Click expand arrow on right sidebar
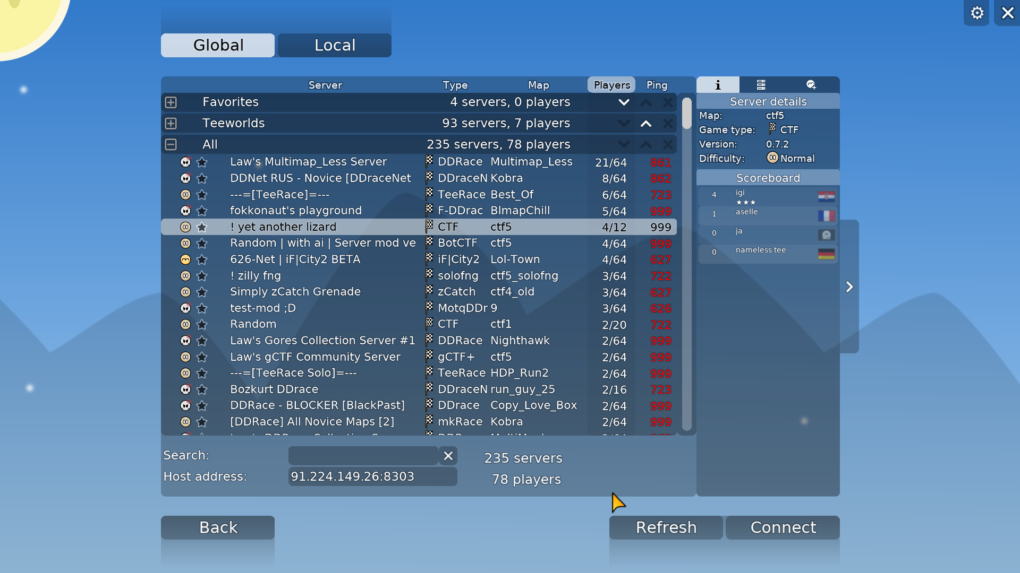Screen dimensions: 1020x573 coord(849,287)
